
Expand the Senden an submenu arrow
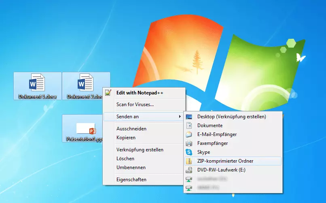coord(180,117)
